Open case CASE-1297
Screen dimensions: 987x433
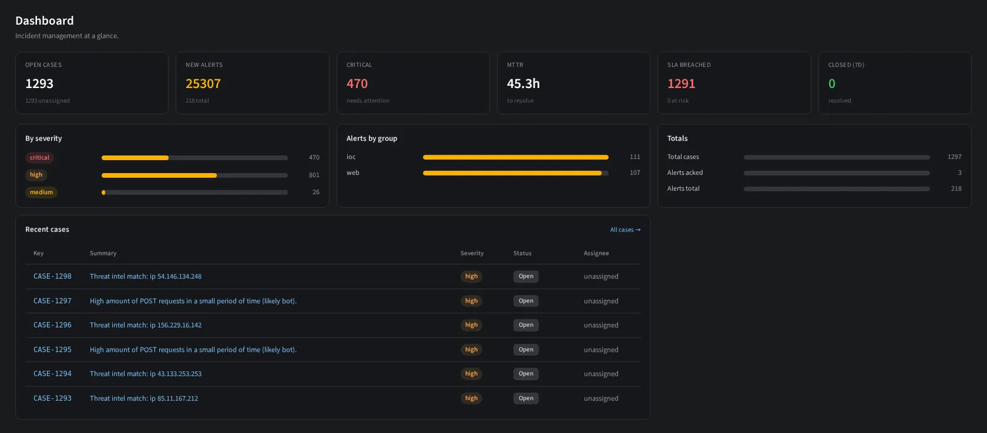click(52, 301)
